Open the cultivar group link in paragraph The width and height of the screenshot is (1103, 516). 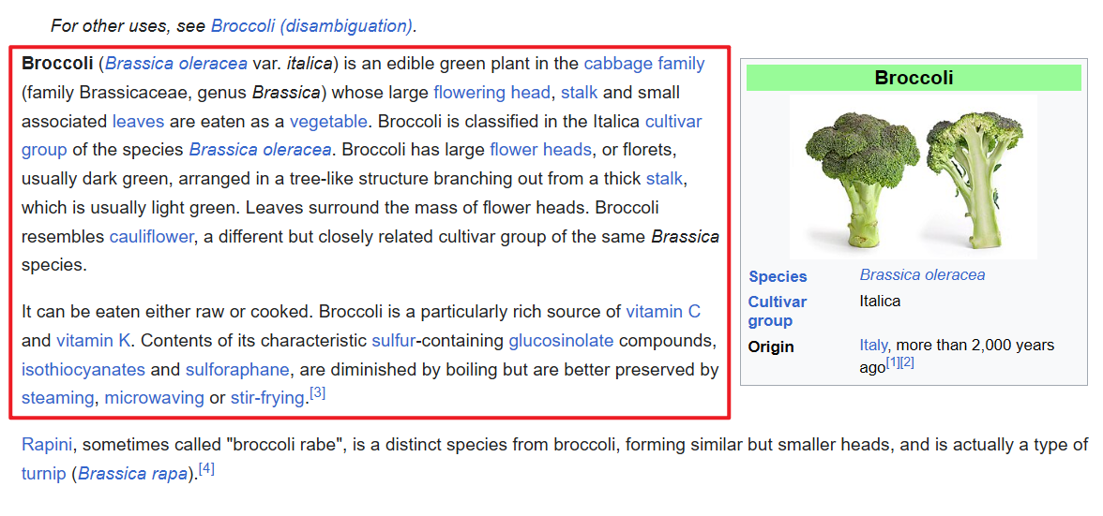(x=672, y=121)
